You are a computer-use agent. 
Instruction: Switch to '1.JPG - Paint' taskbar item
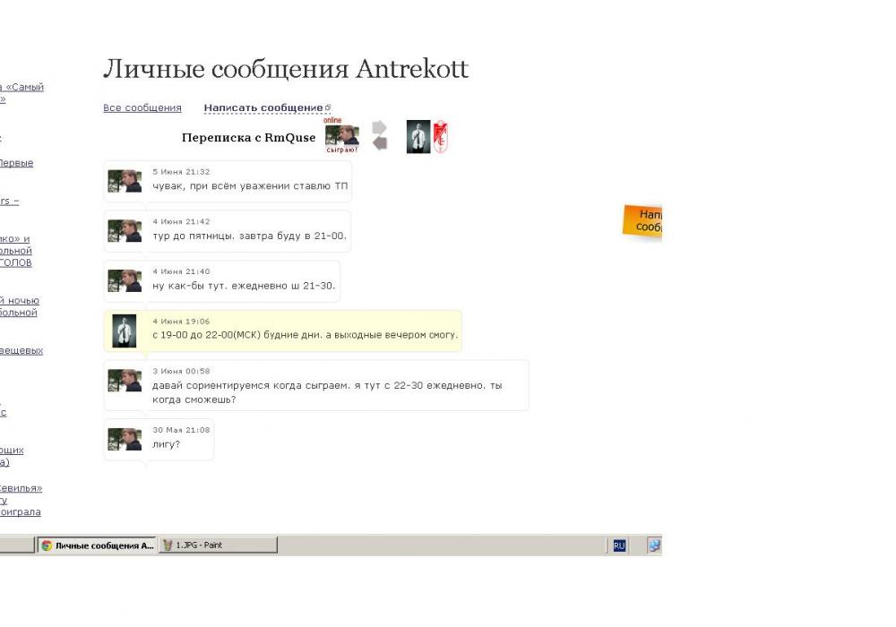pos(218,545)
